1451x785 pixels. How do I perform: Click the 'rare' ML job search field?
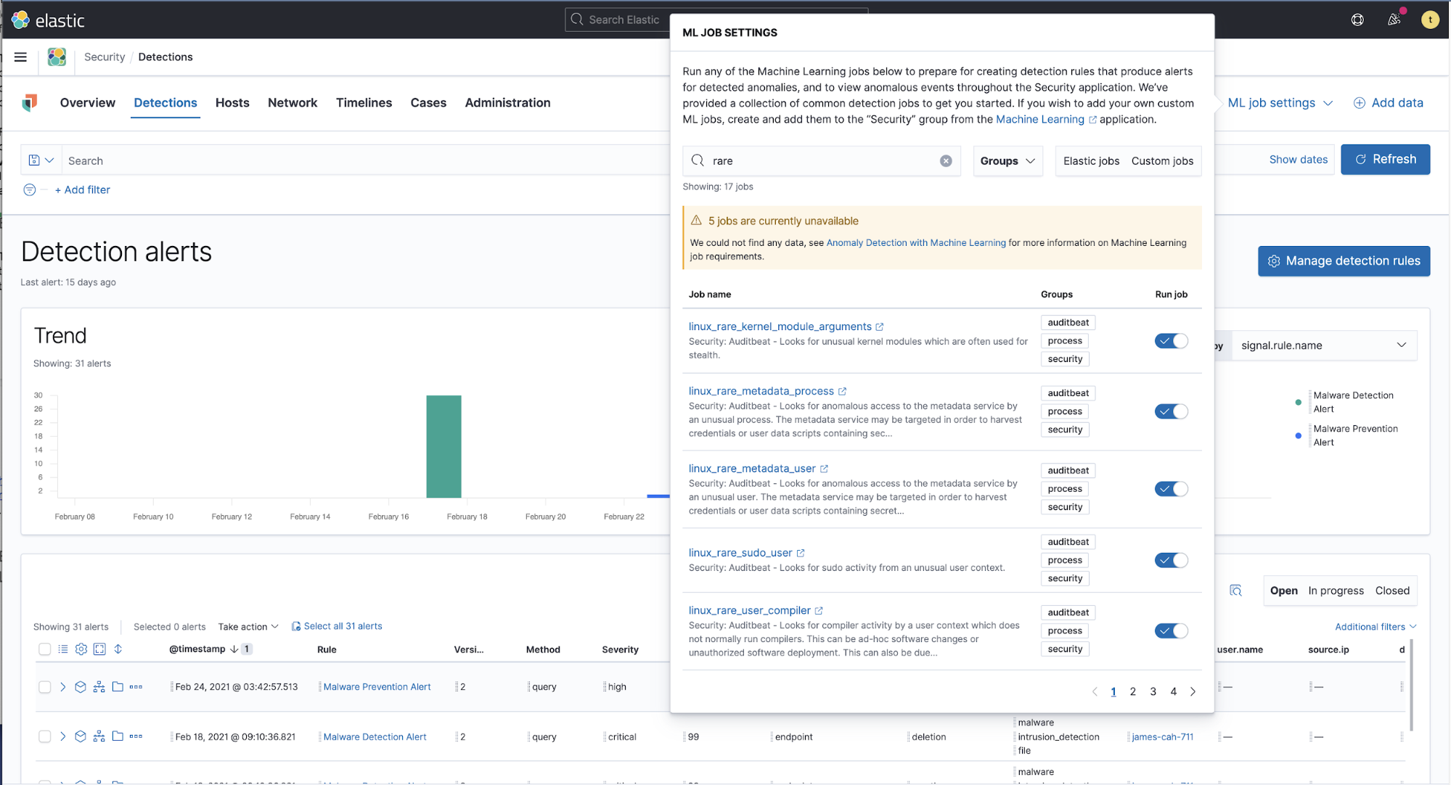(x=822, y=161)
